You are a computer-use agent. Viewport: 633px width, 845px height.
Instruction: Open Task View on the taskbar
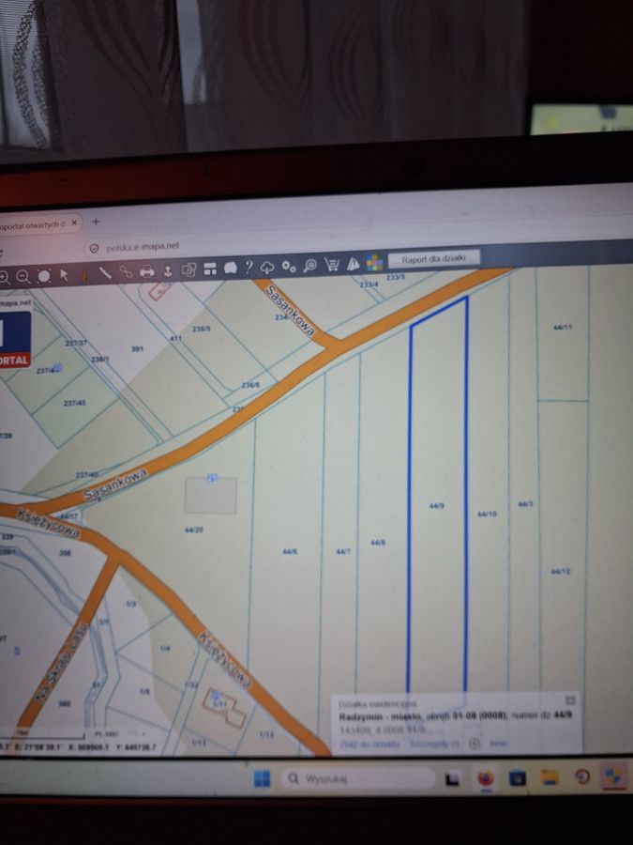click(453, 778)
